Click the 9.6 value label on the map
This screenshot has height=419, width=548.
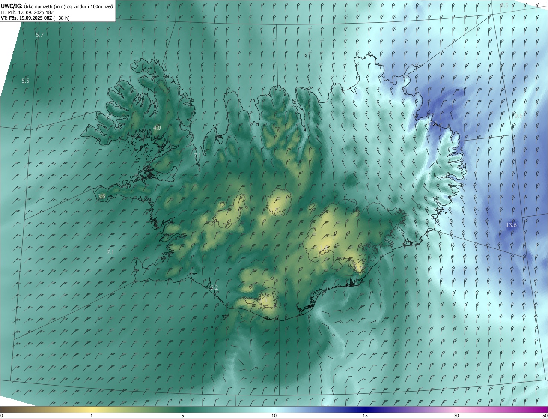point(519,116)
